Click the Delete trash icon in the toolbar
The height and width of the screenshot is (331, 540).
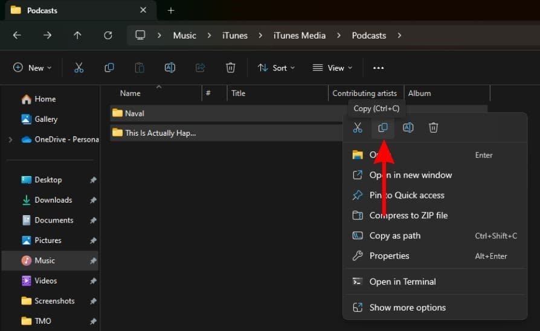click(x=230, y=68)
